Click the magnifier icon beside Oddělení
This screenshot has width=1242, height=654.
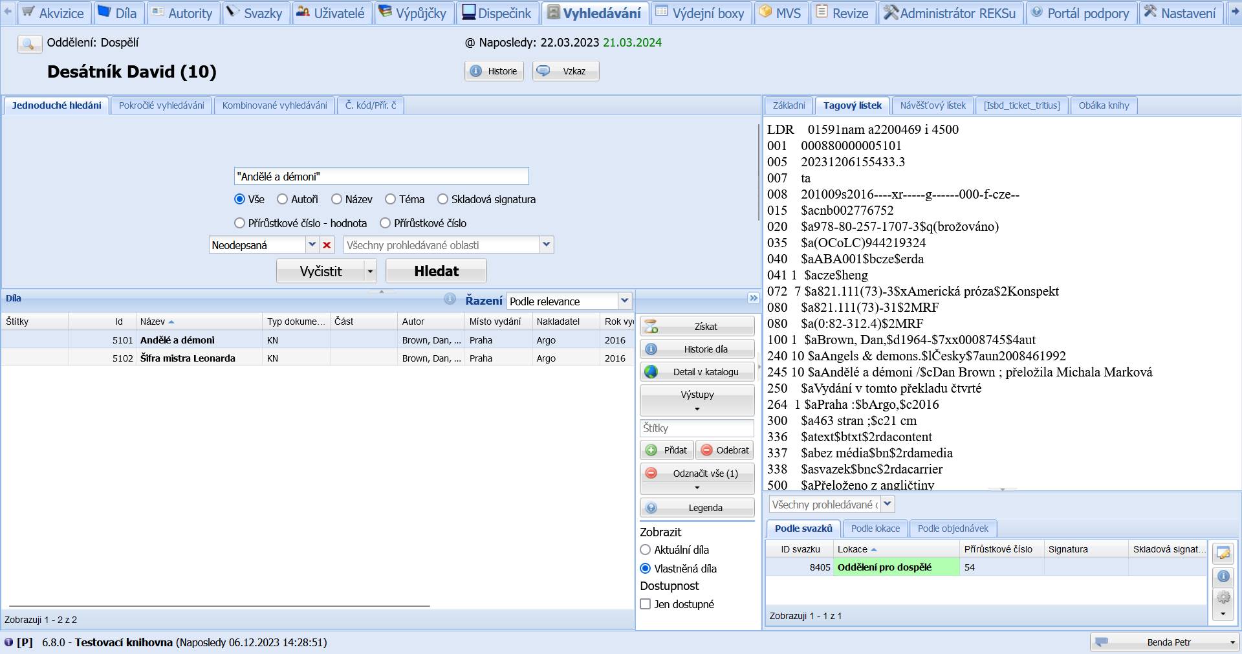29,44
